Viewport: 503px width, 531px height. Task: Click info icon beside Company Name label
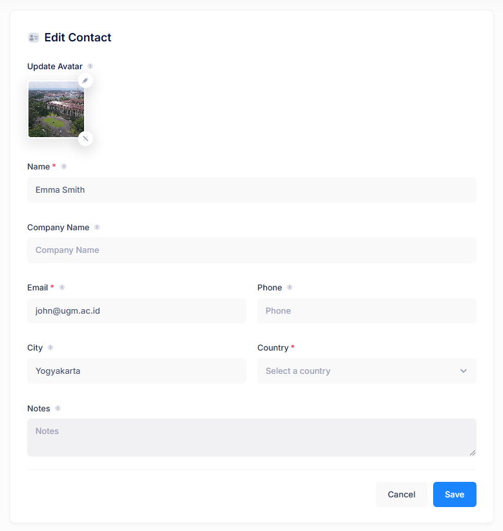[97, 227]
